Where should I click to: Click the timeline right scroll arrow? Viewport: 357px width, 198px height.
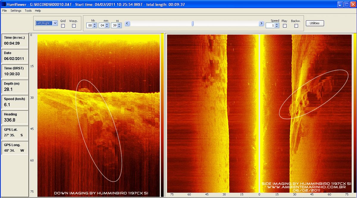coord(262,23)
